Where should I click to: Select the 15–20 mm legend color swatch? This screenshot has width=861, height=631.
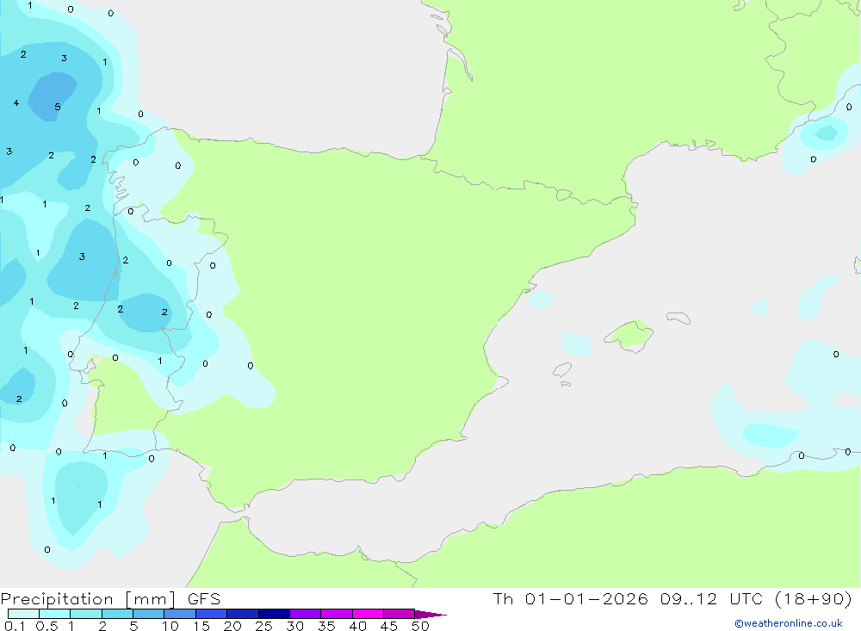click(212, 614)
